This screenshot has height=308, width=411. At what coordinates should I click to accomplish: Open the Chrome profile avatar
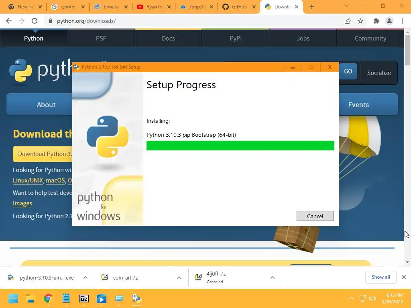click(x=389, y=21)
